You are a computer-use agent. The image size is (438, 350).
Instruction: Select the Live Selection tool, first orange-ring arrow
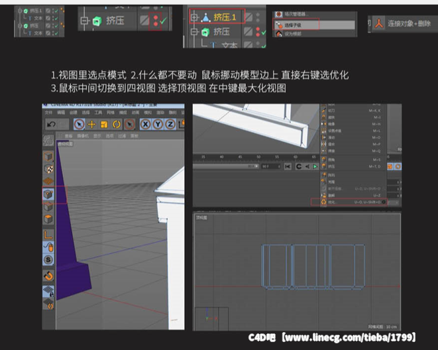click(x=80, y=124)
